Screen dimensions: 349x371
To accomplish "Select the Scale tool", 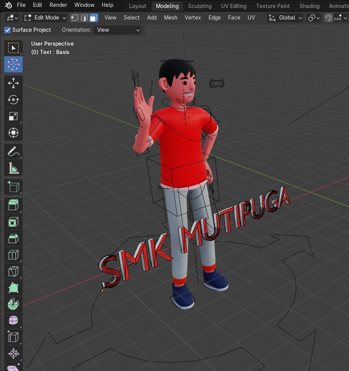I will (13, 116).
